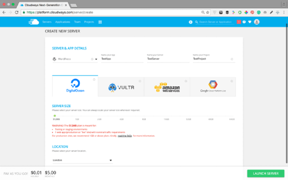The image size is (288, 180).
Task: Click the info icon on Amazon card
Action: pos(186,81)
